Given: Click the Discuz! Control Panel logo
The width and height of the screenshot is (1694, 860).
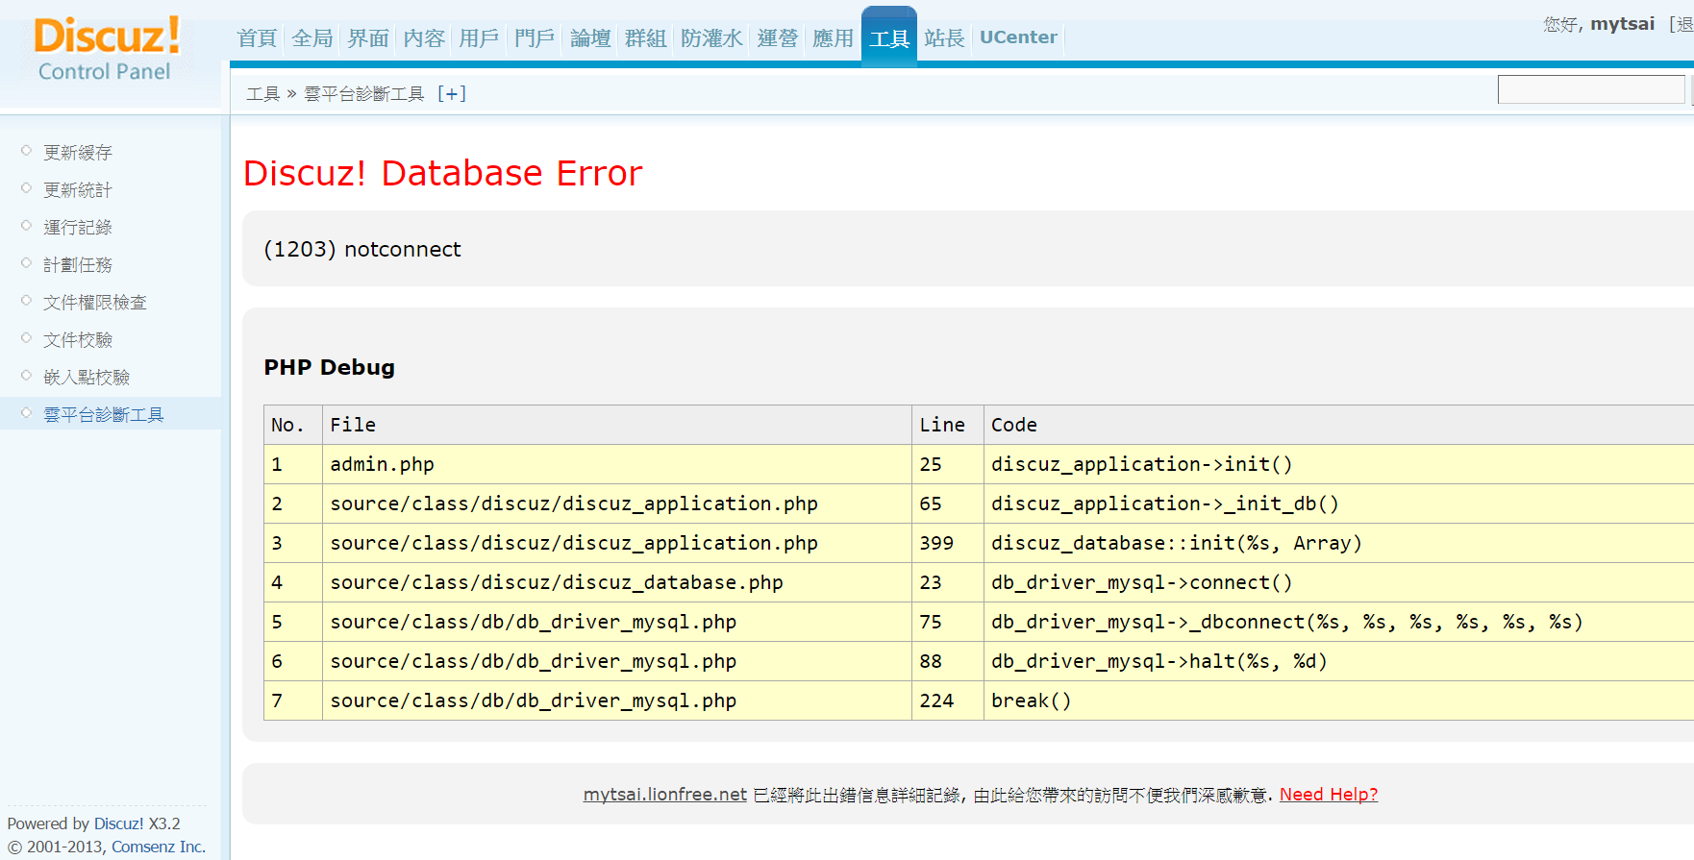Looking at the screenshot, I should 106,48.
